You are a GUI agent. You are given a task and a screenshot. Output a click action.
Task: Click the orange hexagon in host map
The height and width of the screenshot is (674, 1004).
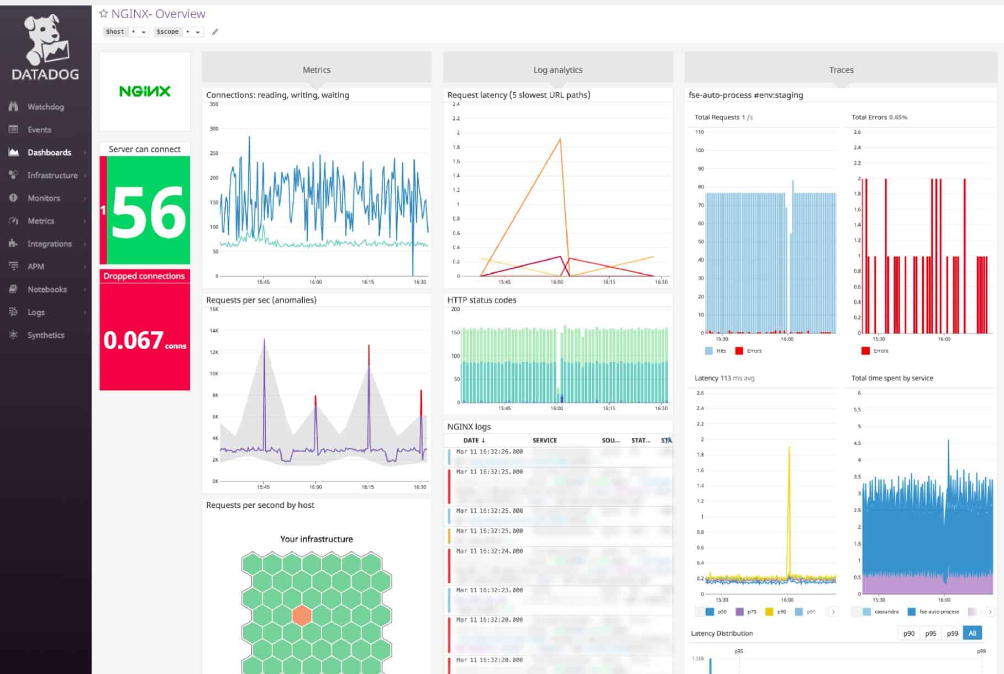pos(302,615)
